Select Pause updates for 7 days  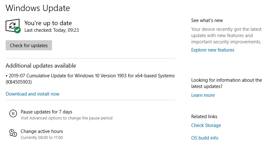pos(46,112)
